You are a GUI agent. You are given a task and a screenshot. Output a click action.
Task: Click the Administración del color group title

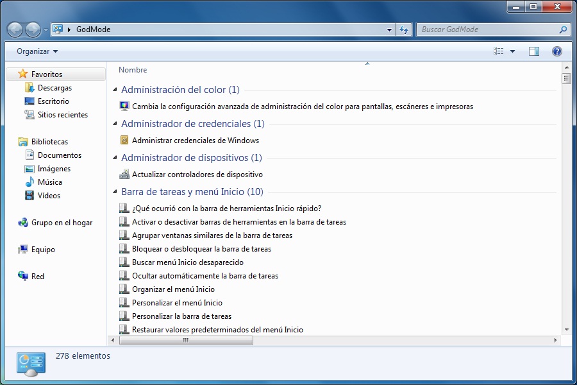(180, 90)
